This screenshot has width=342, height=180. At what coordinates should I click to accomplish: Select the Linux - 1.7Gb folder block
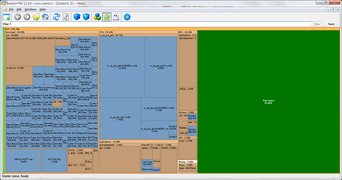[188, 150]
